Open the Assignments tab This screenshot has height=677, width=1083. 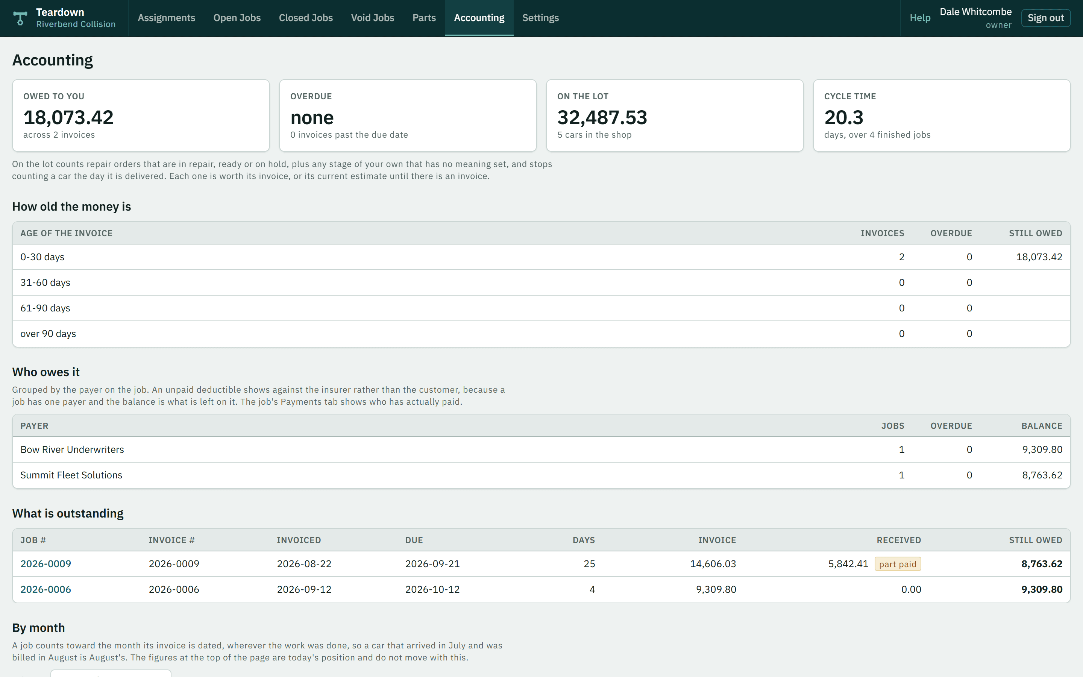(x=166, y=18)
